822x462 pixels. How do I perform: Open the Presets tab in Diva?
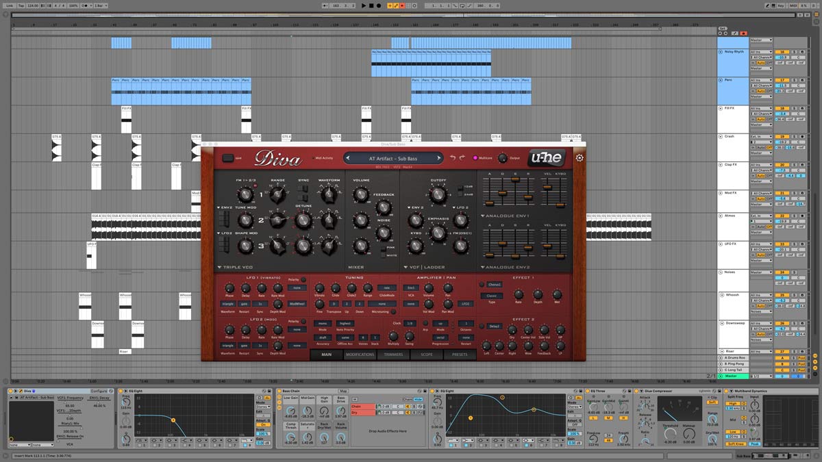click(x=460, y=355)
